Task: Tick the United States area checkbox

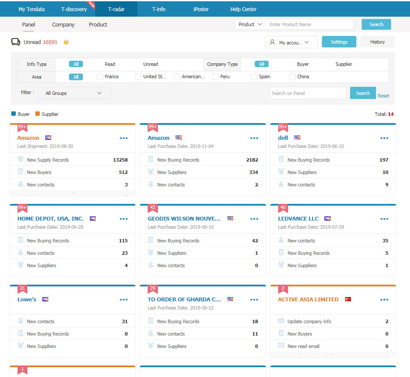Action: click(138, 77)
